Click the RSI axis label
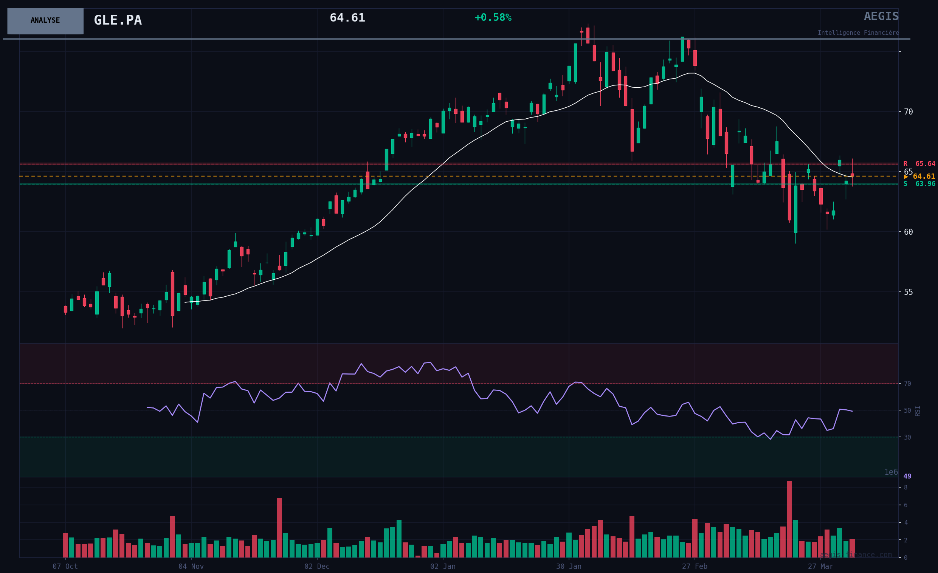Screen dimensions: 938x573 click(x=918, y=411)
